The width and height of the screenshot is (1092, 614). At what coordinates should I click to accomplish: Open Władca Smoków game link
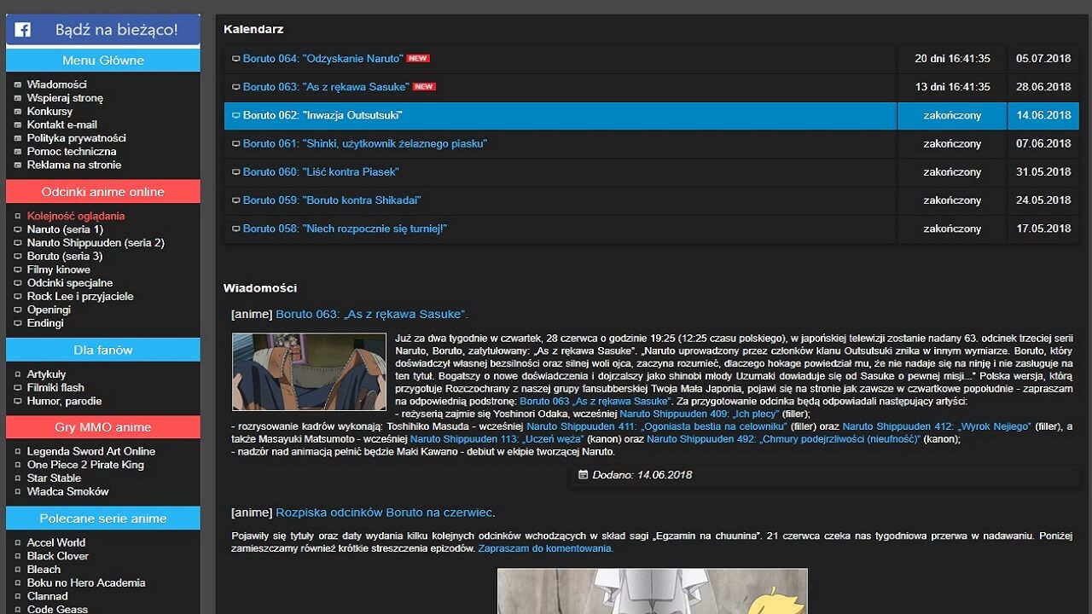[67, 491]
